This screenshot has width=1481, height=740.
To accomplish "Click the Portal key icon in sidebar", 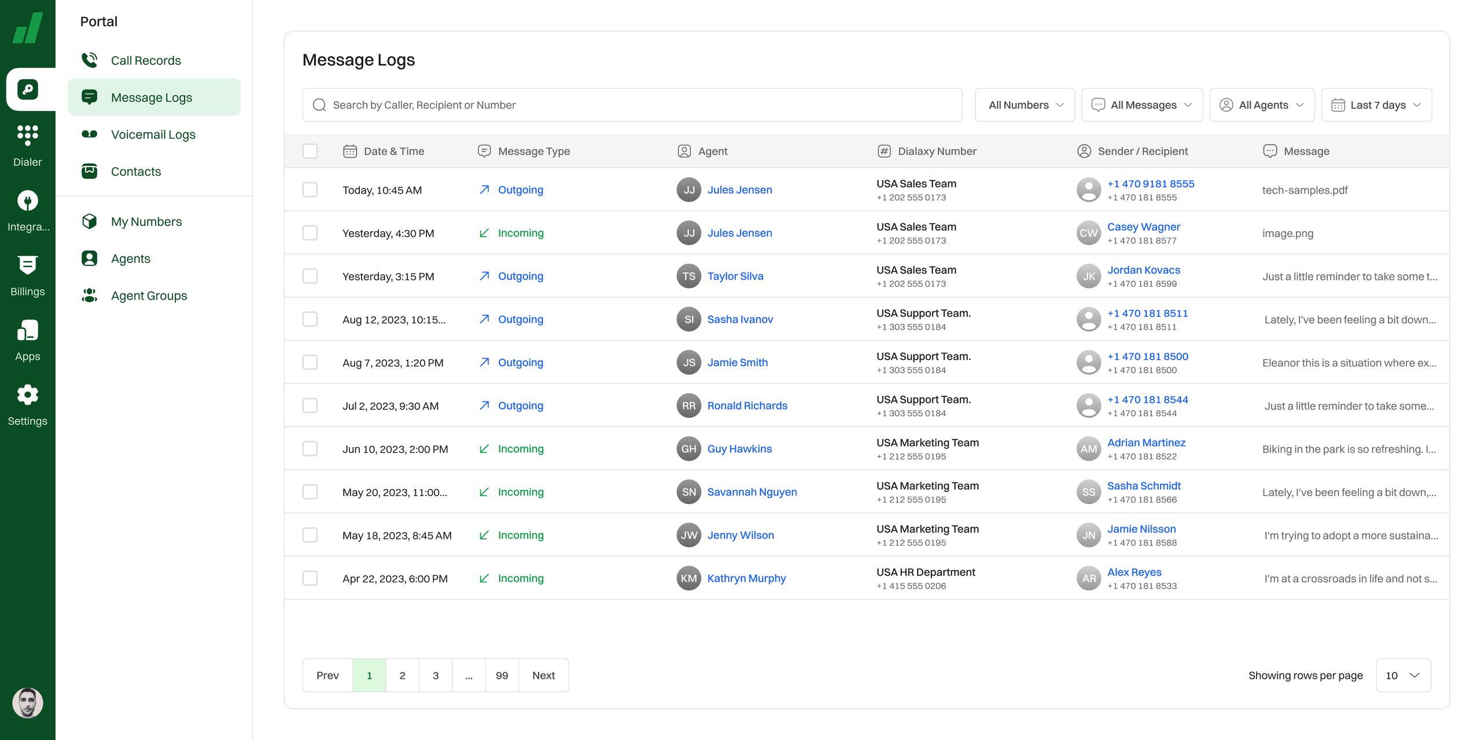I will click(x=28, y=89).
